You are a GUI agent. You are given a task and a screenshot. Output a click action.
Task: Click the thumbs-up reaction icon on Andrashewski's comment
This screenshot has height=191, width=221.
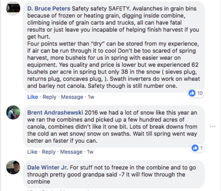coord(195,148)
